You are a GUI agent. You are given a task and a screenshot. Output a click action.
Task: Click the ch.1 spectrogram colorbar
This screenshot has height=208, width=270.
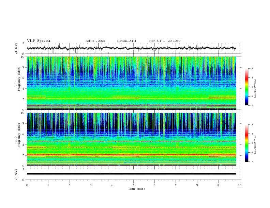pyautogui.click(x=246, y=87)
